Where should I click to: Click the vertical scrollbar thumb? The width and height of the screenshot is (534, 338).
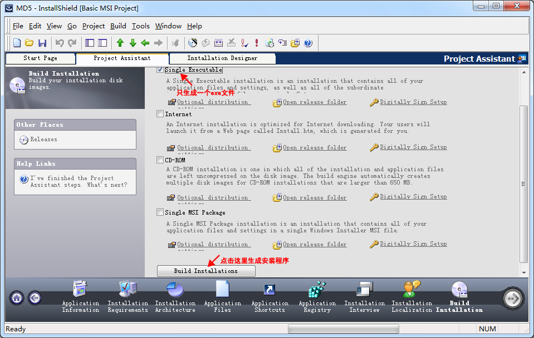524,184
